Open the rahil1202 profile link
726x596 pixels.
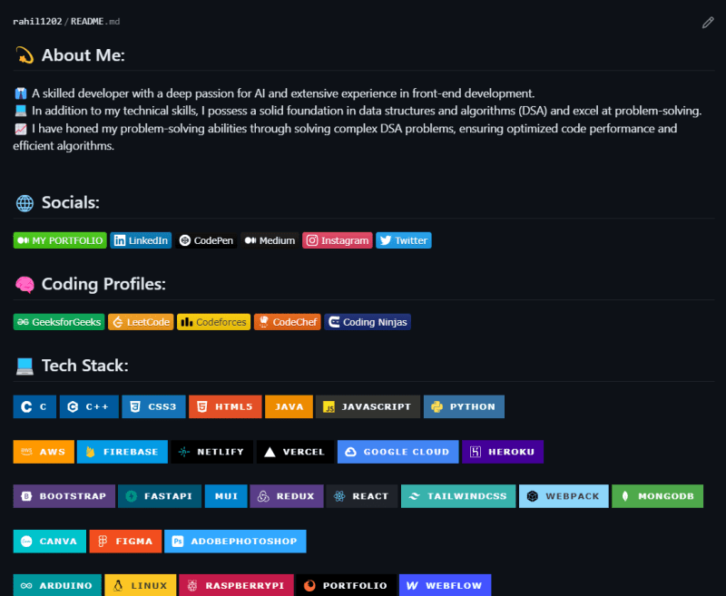[37, 21]
